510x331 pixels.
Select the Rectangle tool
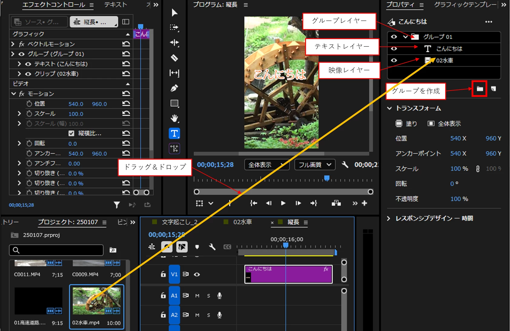tap(174, 103)
